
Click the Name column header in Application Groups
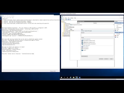click(79, 23)
